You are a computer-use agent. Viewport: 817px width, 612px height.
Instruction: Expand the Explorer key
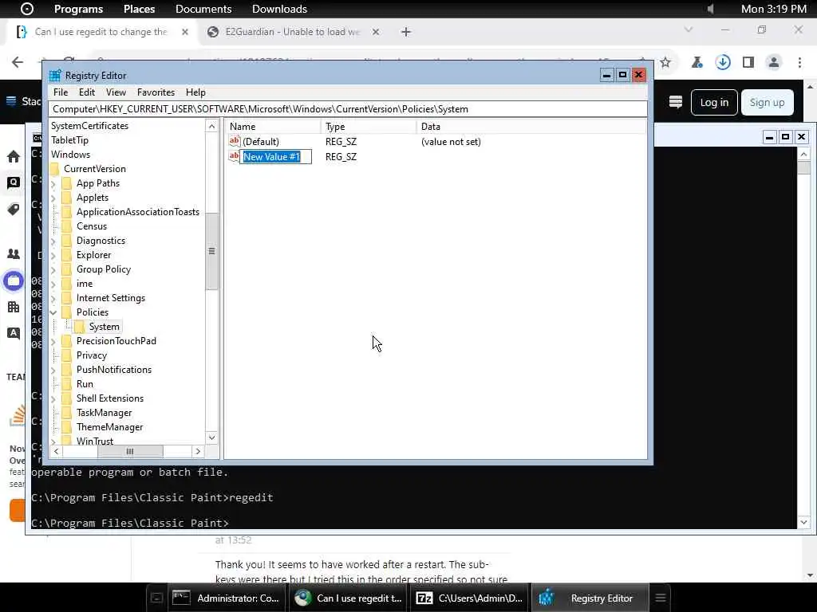(x=53, y=256)
